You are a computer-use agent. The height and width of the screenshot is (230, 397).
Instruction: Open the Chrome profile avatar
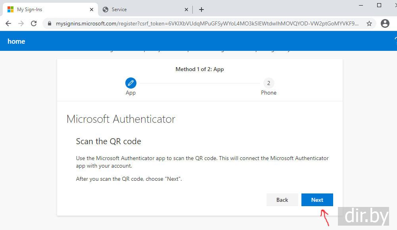point(385,23)
